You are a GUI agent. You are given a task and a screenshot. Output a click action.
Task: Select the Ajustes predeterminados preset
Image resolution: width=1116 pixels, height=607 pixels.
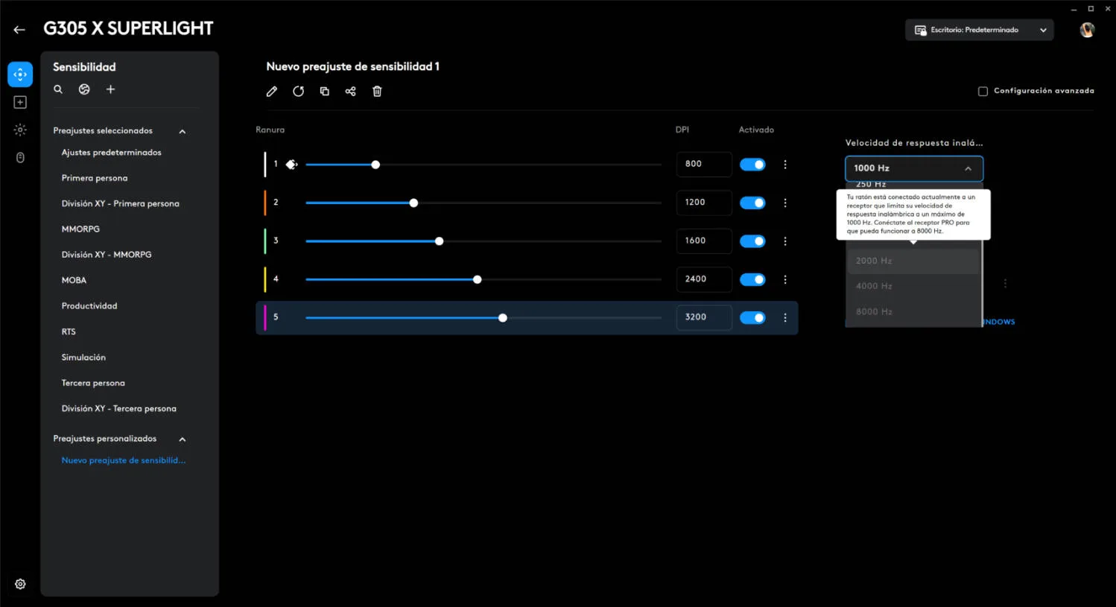[111, 153]
